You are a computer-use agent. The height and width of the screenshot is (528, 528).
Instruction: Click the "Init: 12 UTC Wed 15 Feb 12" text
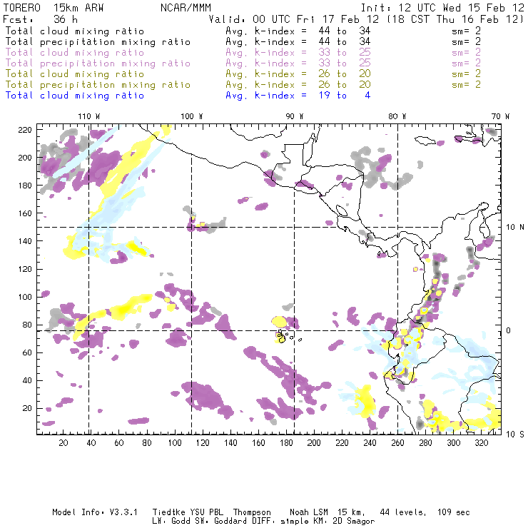point(442,8)
